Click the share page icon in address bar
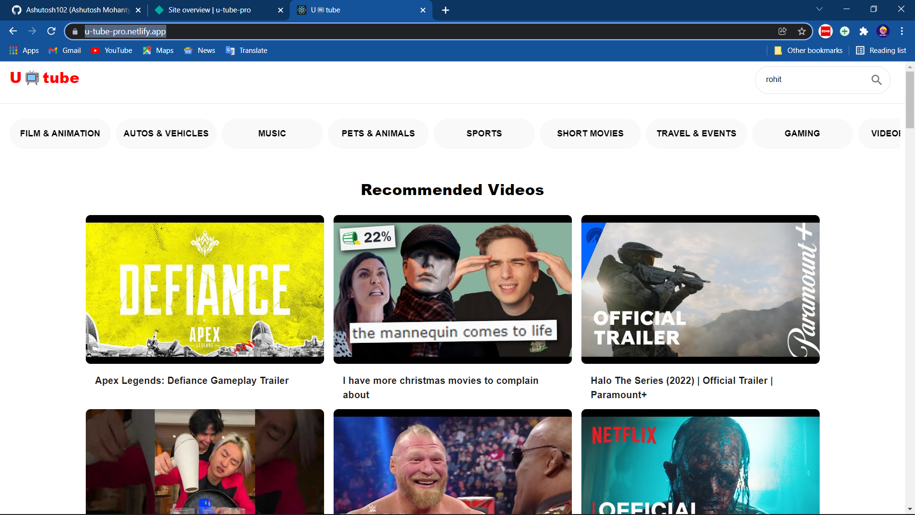Viewport: 915px width, 515px height. pos(783,31)
